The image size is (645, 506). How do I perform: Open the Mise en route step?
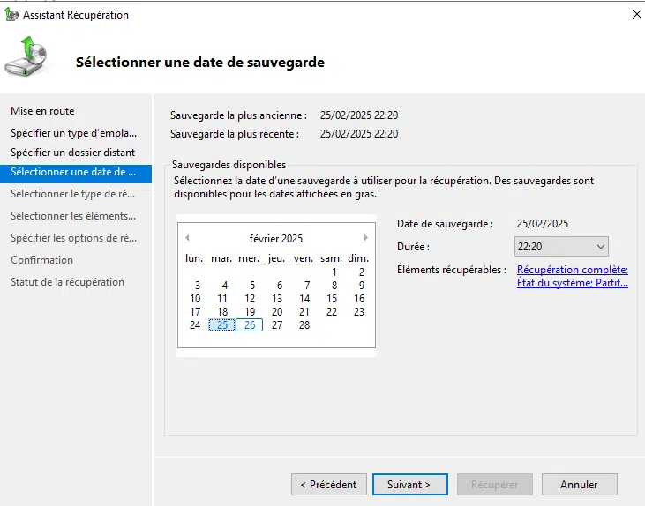click(x=42, y=111)
